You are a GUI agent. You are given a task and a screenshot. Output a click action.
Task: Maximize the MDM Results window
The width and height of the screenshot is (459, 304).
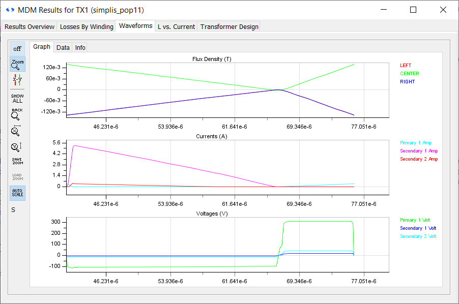tap(413, 10)
